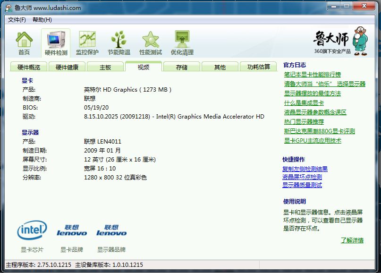Screen dimensions: 381x273
Task: Click the Lenovo logo above 显卡品牌
Action: pyautogui.click(x=72, y=230)
